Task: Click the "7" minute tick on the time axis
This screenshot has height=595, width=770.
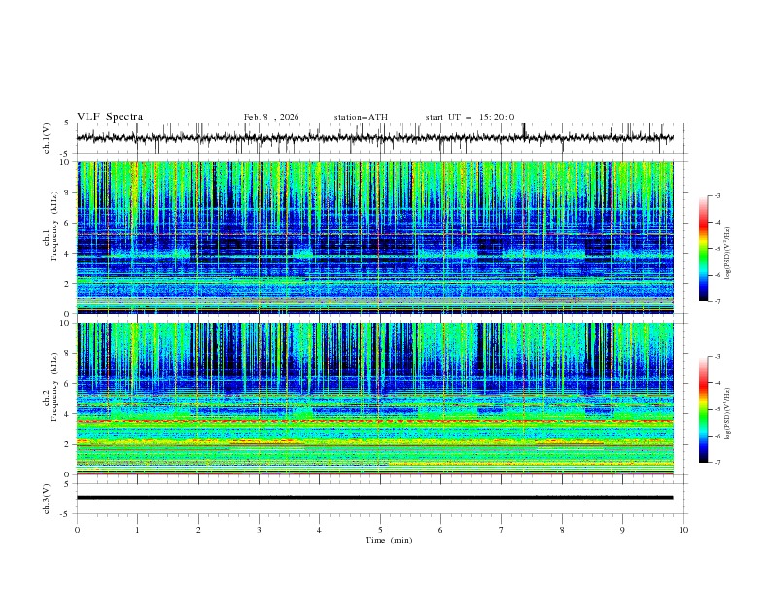Action: click(502, 530)
